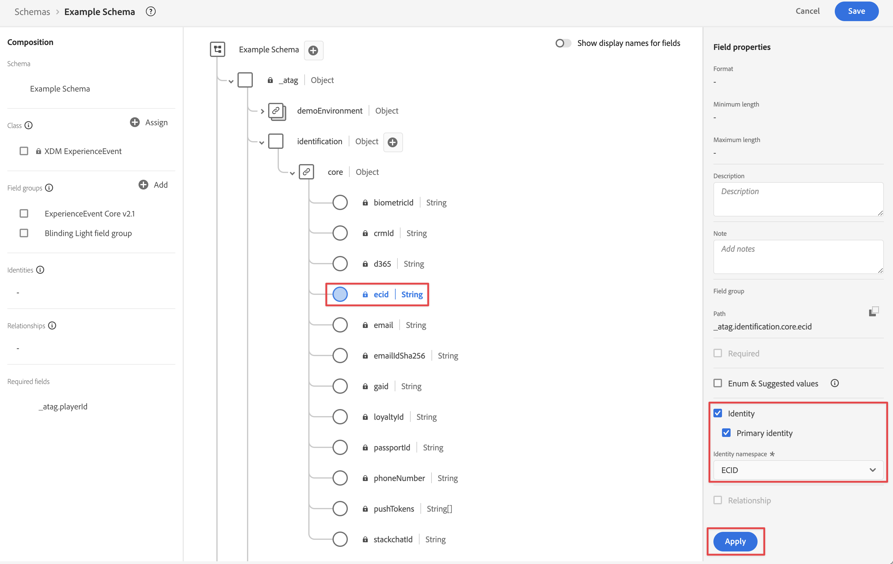Uncheck the Primary identity checkbox

[x=726, y=433]
